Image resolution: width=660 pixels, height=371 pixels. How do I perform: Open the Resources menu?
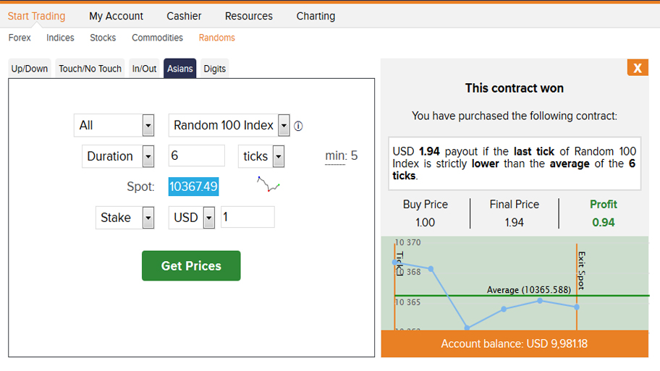[249, 16]
